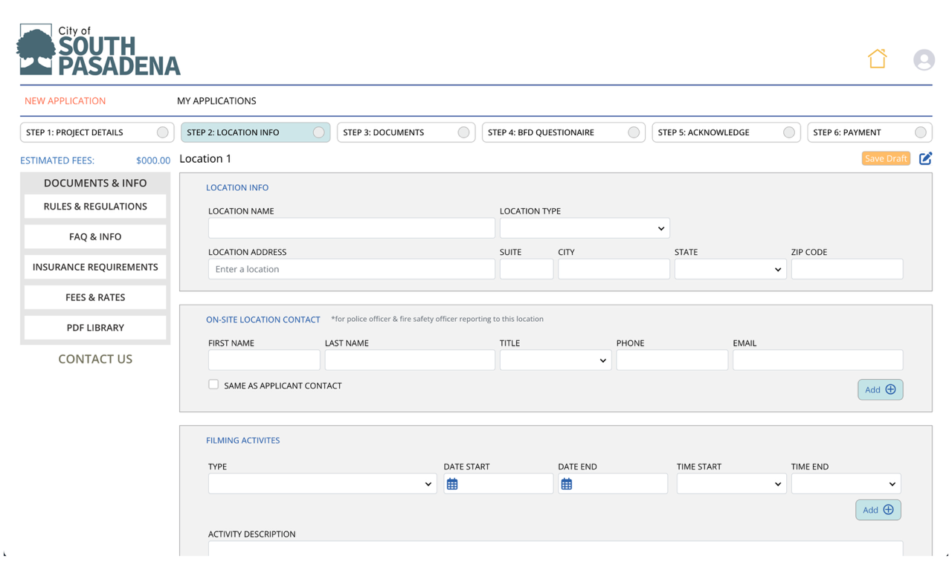This screenshot has width=952, height=573.
Task: Click the edit pencil icon beside Save Draft
Action: pos(925,158)
